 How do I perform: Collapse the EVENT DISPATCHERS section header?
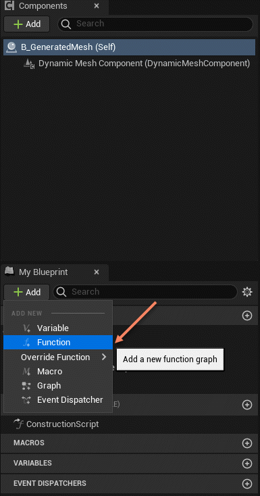coord(129,483)
